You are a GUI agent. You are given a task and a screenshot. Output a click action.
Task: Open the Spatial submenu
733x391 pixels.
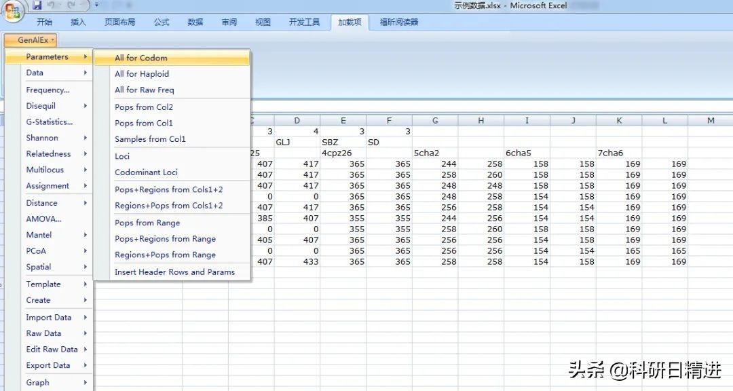[x=49, y=267]
